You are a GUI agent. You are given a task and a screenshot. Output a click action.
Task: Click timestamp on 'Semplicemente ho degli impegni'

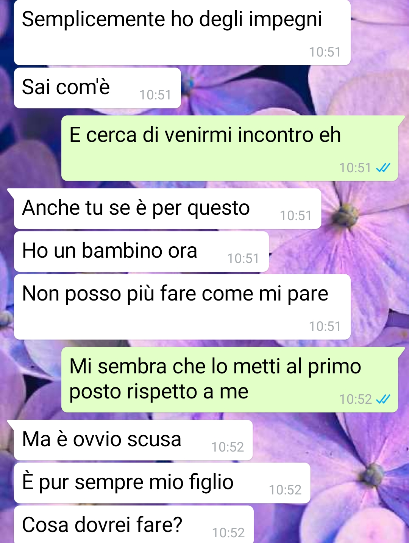[x=325, y=52]
